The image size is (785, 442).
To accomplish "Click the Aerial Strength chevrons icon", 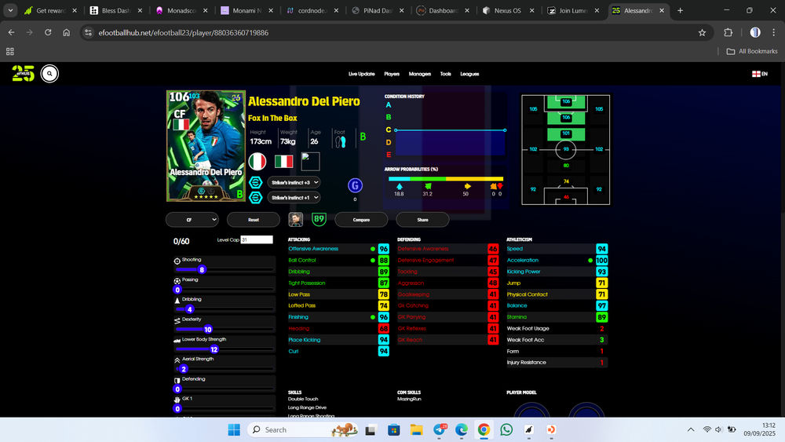I will click(x=177, y=360).
